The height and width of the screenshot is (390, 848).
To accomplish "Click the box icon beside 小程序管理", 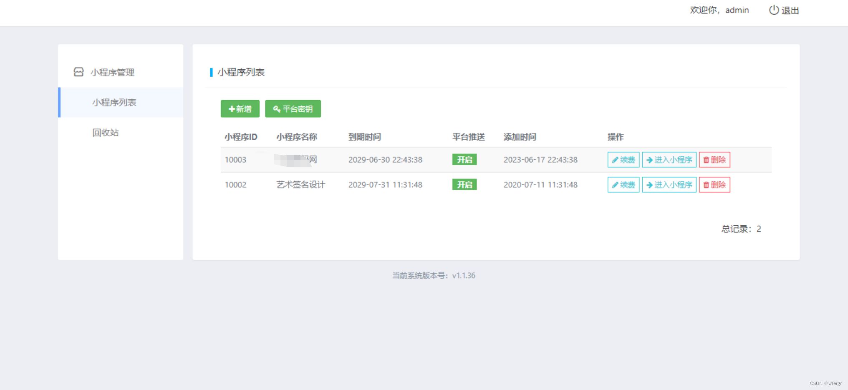I will pos(78,72).
